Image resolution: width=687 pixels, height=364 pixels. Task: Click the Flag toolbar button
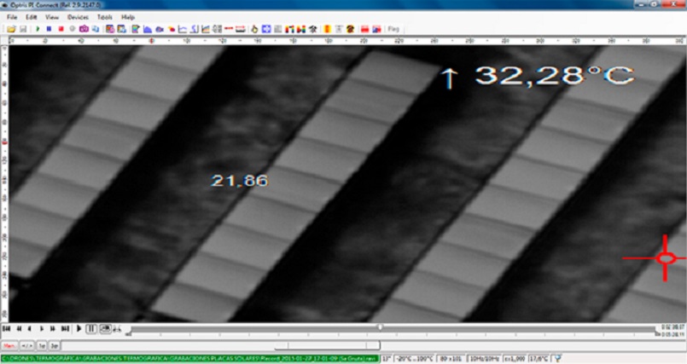pyautogui.click(x=393, y=29)
